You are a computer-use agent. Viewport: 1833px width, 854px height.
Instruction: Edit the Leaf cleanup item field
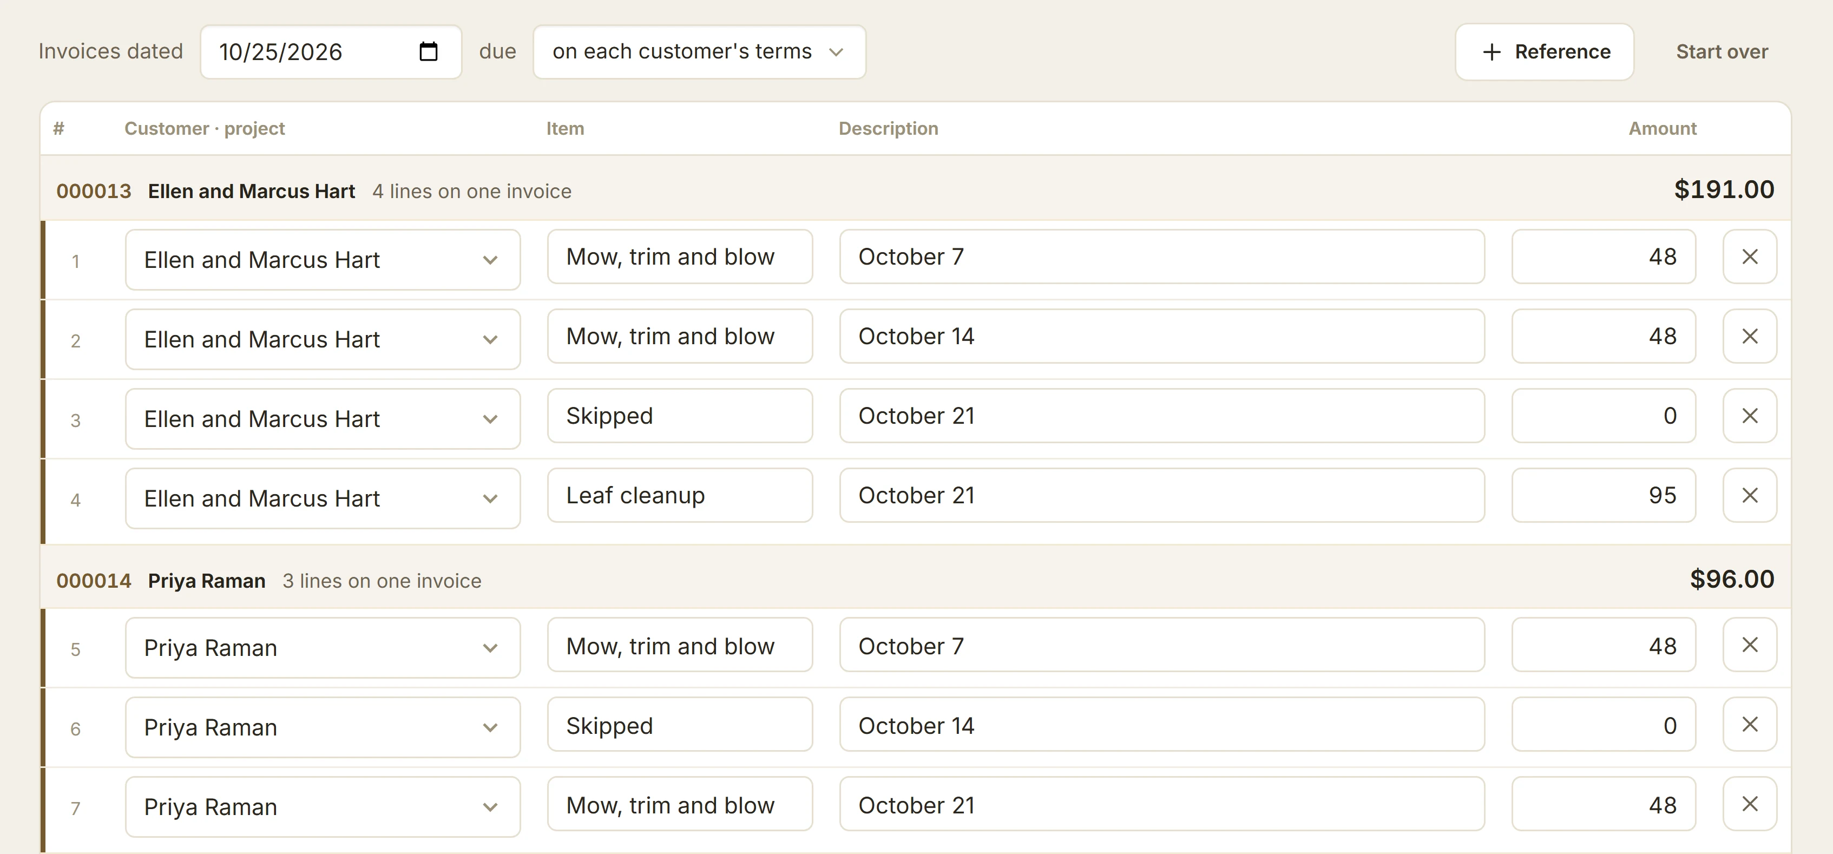click(680, 496)
